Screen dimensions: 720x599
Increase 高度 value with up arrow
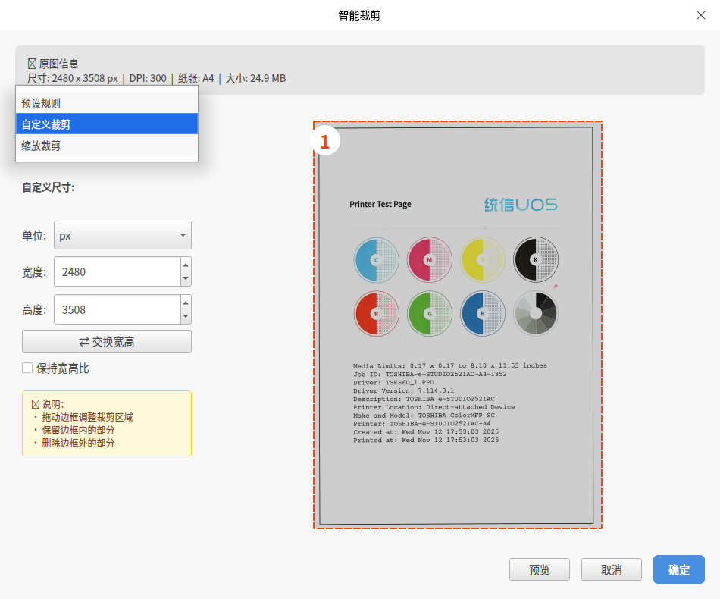click(186, 303)
